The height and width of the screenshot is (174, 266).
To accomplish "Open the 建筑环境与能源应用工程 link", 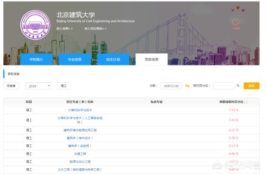I will pyautogui.click(x=80, y=130).
